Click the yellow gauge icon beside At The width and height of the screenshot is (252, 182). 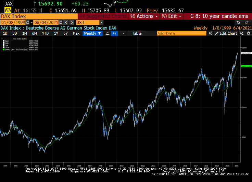pos(8,10)
